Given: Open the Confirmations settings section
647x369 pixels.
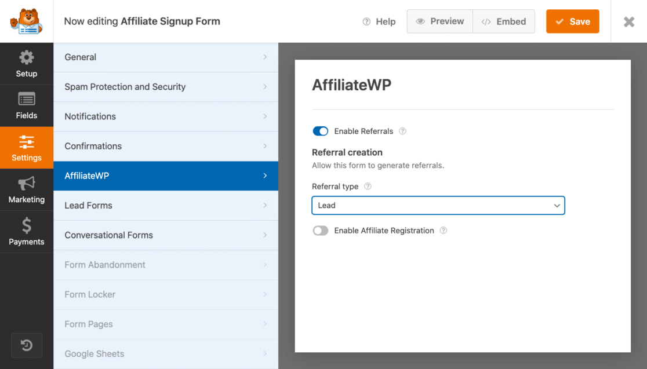Looking at the screenshot, I should pyautogui.click(x=166, y=147).
